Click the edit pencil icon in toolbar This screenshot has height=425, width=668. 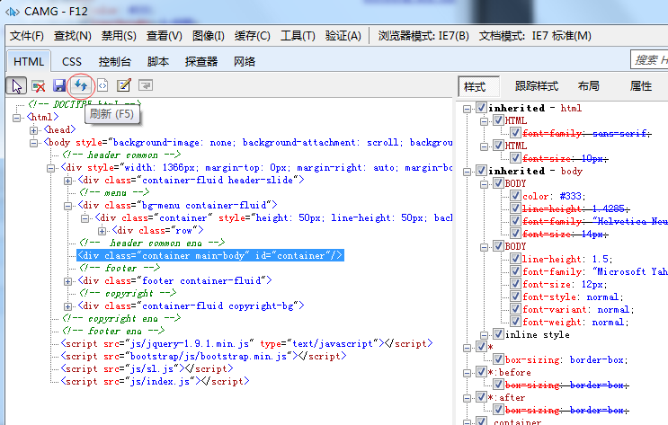click(123, 85)
